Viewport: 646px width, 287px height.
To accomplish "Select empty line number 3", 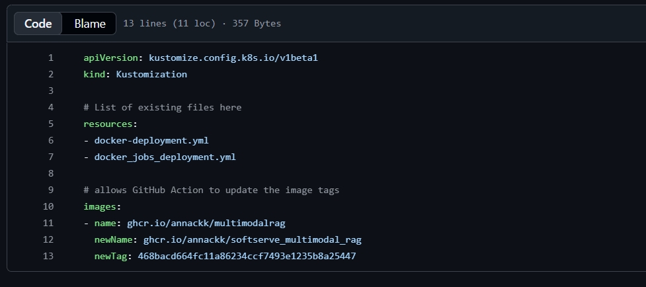I will (x=50, y=91).
